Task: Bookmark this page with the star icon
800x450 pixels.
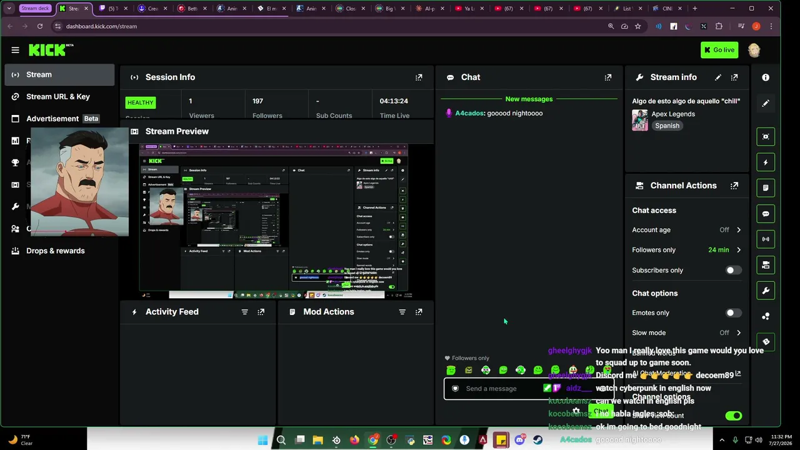Action: click(x=638, y=26)
